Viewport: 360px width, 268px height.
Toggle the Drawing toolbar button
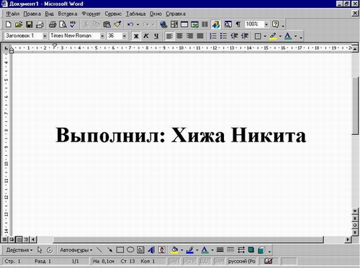215,24
